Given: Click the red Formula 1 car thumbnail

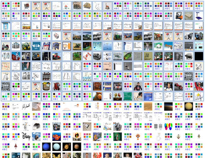Looking at the screenshot, I should click(x=179, y=86).
